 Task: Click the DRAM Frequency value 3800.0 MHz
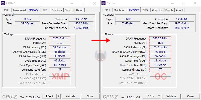160,38
